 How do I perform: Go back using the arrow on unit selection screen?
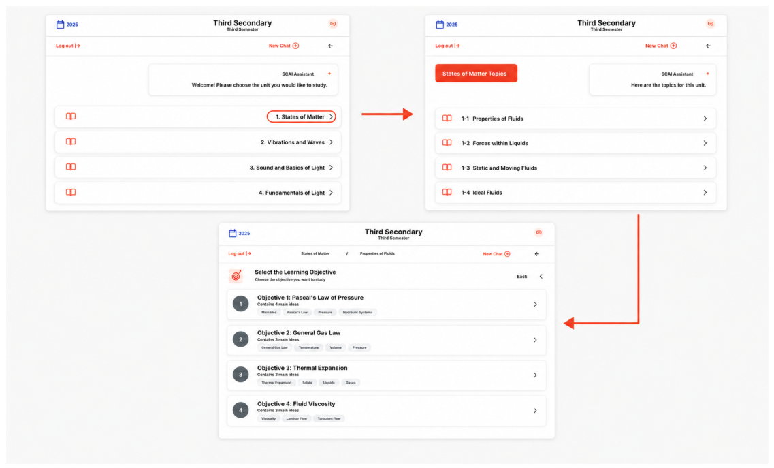330,46
